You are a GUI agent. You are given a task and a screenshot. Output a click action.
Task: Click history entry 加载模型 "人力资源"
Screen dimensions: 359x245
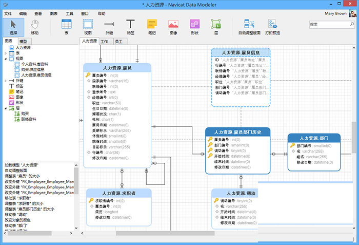(22, 165)
